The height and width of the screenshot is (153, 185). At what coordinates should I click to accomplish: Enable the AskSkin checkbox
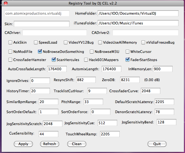coord(11,42)
